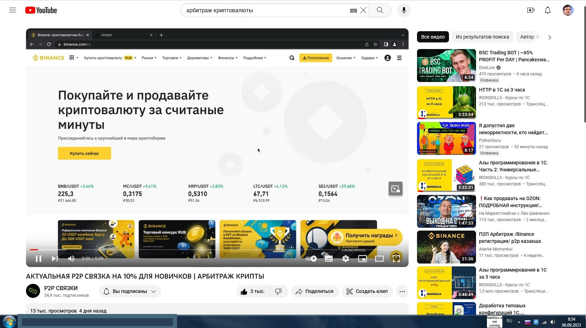The image size is (586, 328).
Task: Open the P2P СВЯЗКИ channel name link
Action: tap(61, 288)
